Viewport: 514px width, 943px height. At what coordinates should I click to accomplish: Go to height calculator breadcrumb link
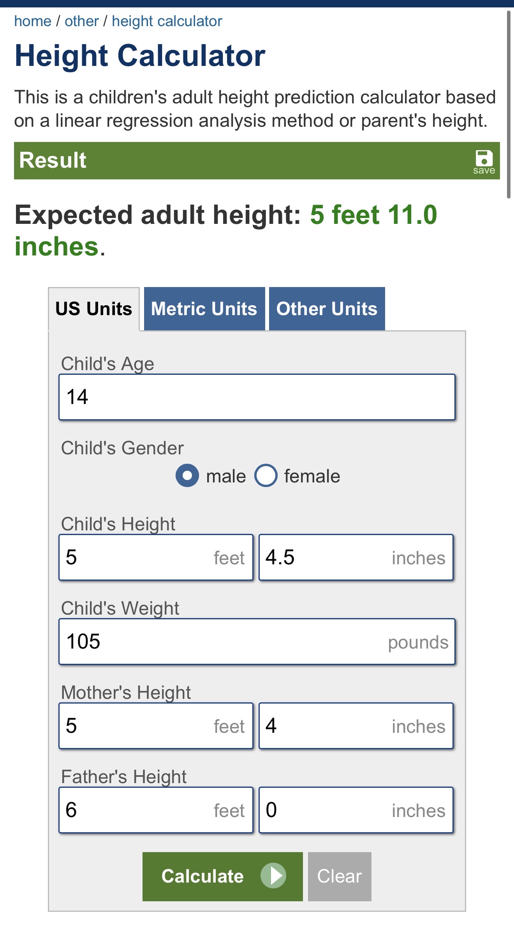click(x=167, y=21)
